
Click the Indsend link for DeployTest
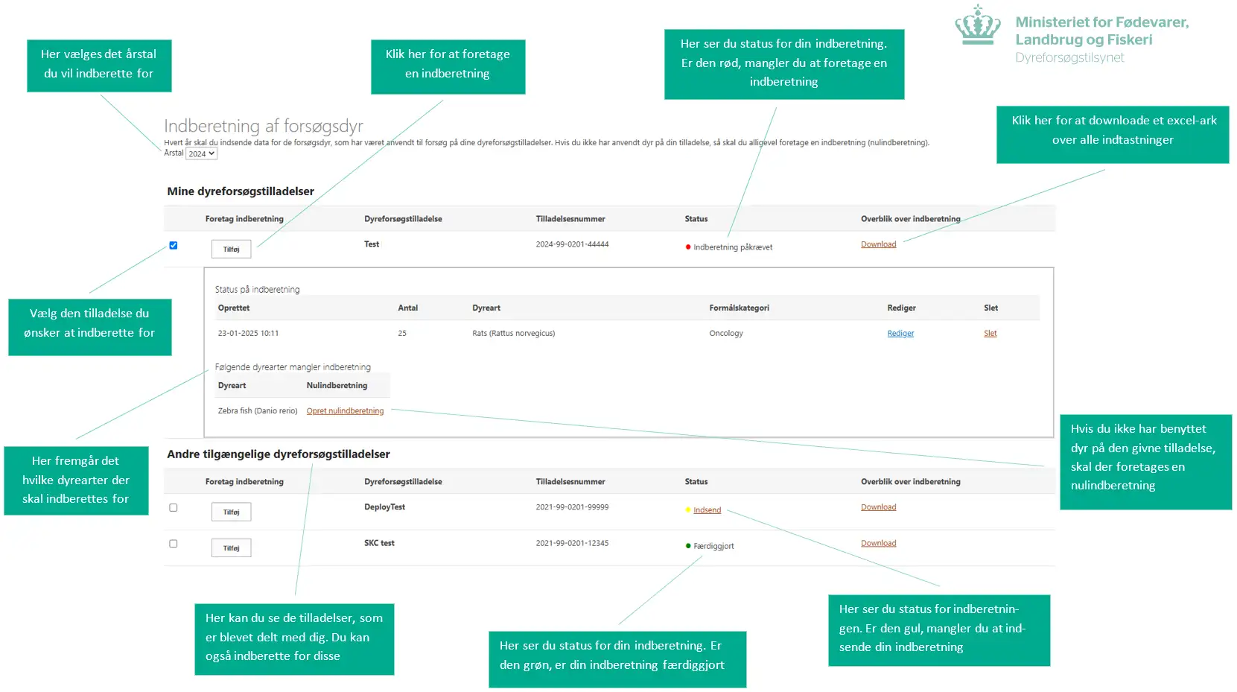pos(707,510)
